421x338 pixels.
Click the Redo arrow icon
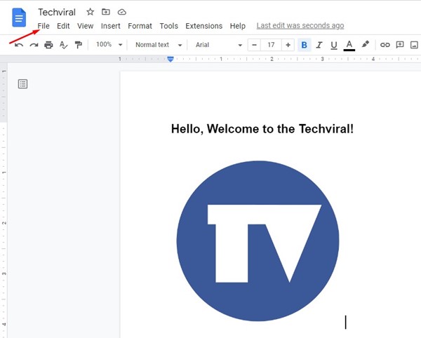[34, 45]
